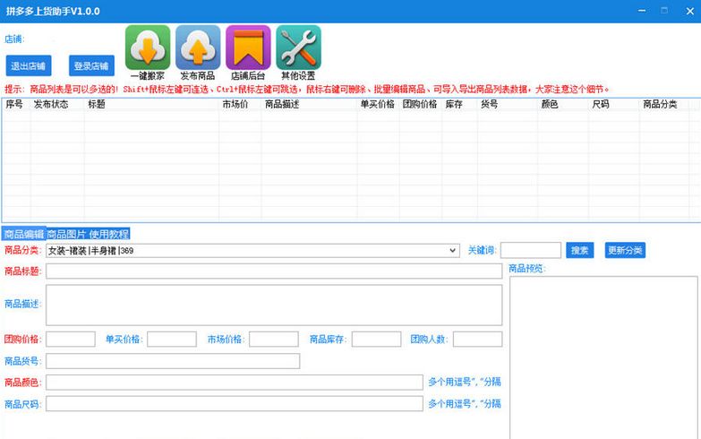Screen dimensions: 701x439
Task: Click the 团购价格 input box
Action: click(70, 340)
